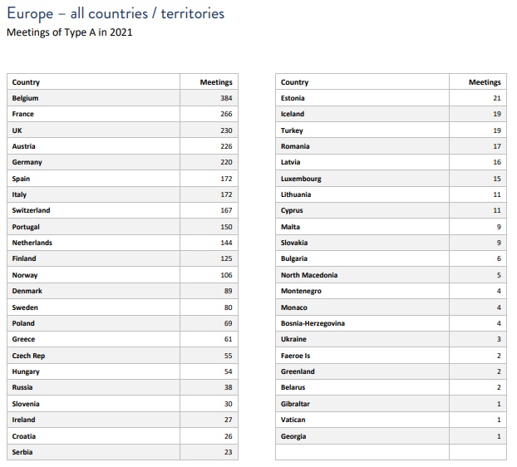Select the Switzerland table cell

tap(32, 210)
